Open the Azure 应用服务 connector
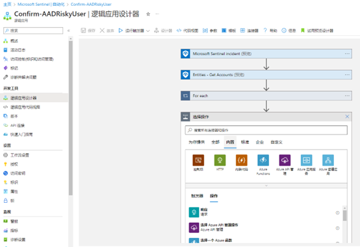360x247 pixels. click(x=306, y=161)
